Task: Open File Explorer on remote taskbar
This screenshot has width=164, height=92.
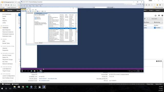Action: [35, 71]
